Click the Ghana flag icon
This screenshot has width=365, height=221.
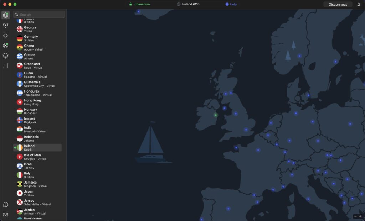click(20, 47)
